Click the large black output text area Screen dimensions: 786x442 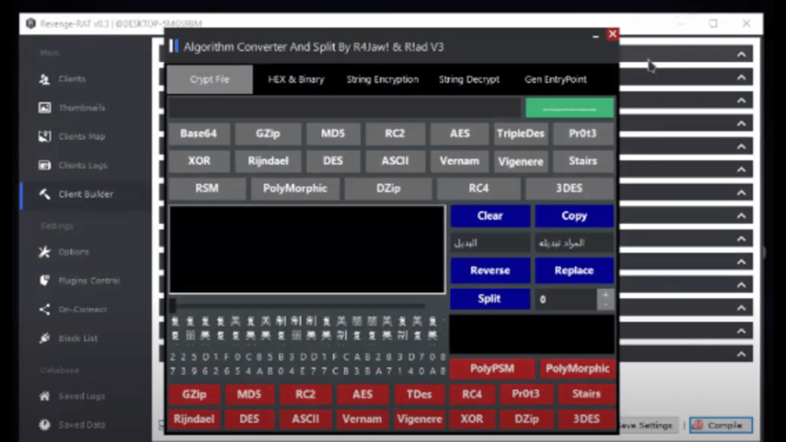[x=307, y=249]
